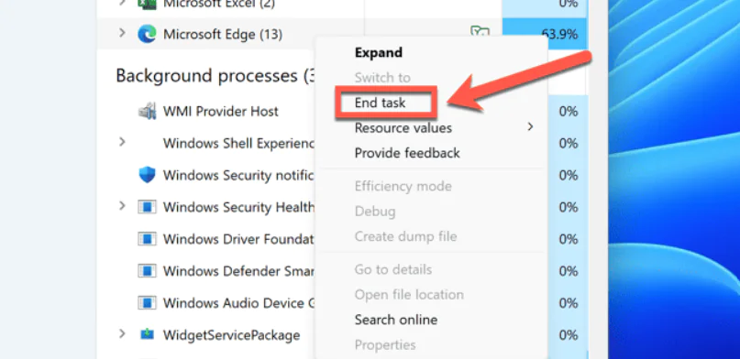The height and width of the screenshot is (359, 740).
Task: Choose Search online in the context menu
Action: pyautogui.click(x=396, y=320)
